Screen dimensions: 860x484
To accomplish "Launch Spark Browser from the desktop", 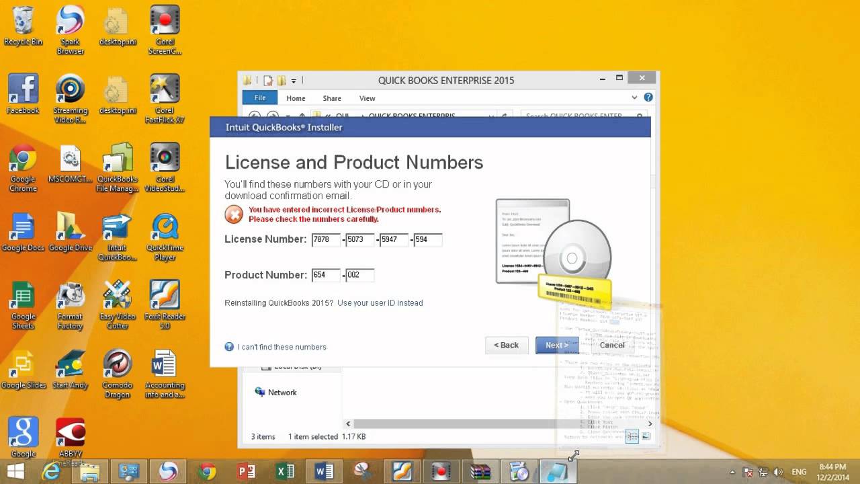I will point(70,30).
